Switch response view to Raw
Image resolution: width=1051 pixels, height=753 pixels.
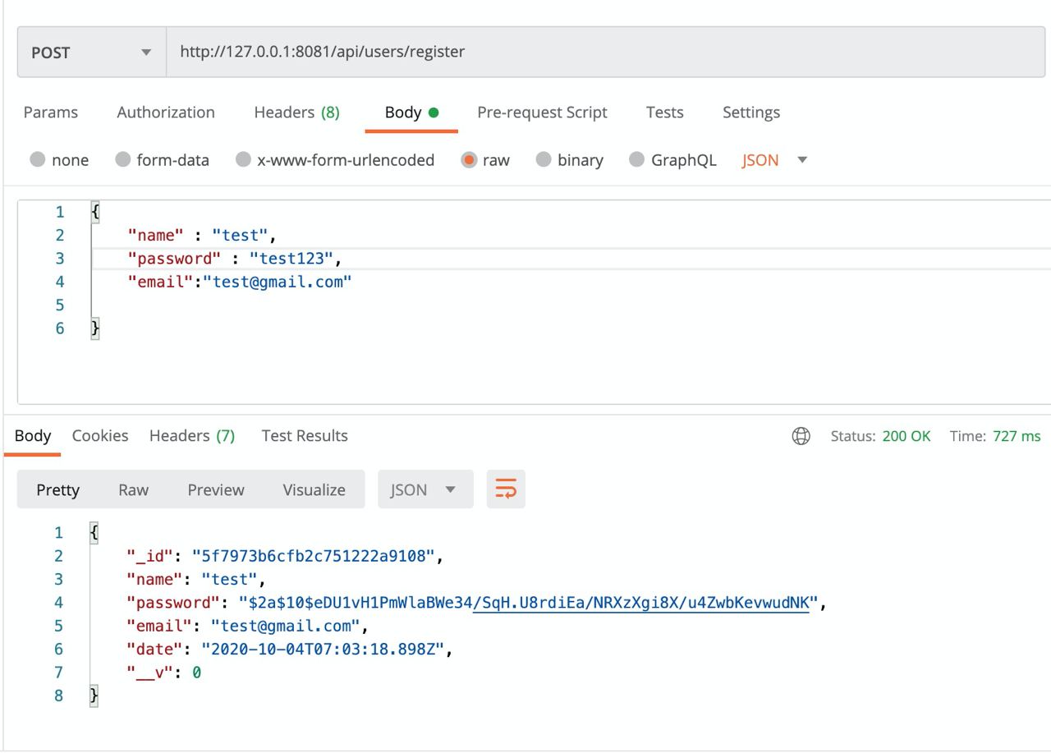click(x=133, y=490)
